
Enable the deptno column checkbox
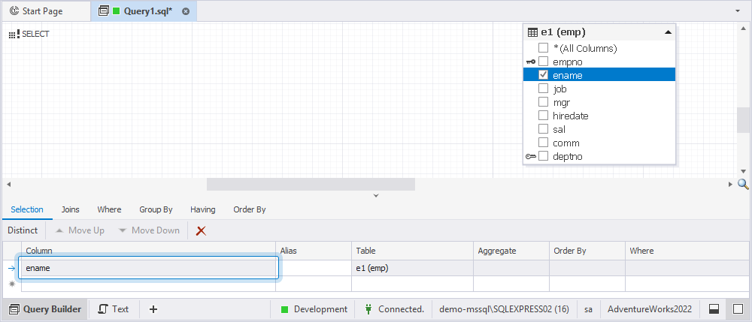pos(543,156)
